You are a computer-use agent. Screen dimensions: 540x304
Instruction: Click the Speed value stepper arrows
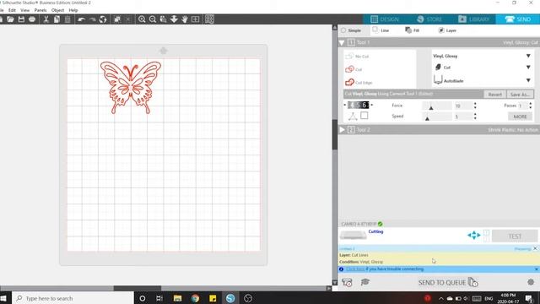[475, 117]
